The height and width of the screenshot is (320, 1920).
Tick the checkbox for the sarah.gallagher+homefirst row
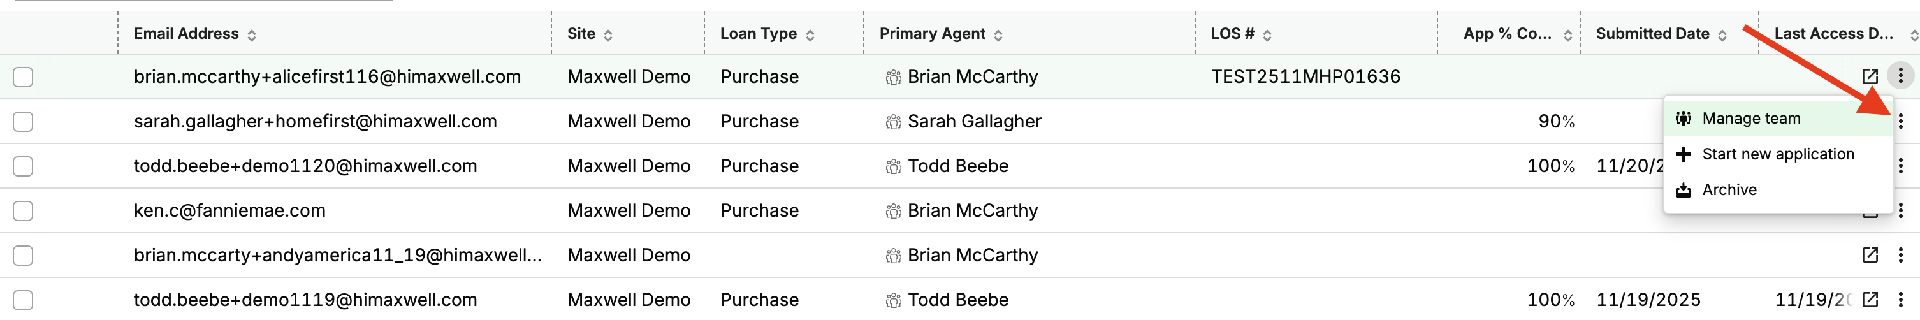tap(23, 122)
